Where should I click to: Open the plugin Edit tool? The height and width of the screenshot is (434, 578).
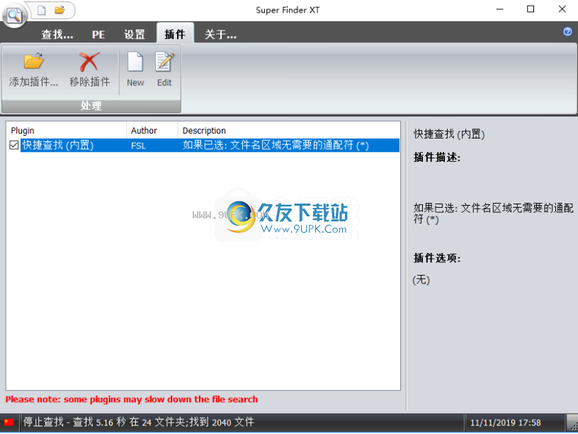pos(164,69)
